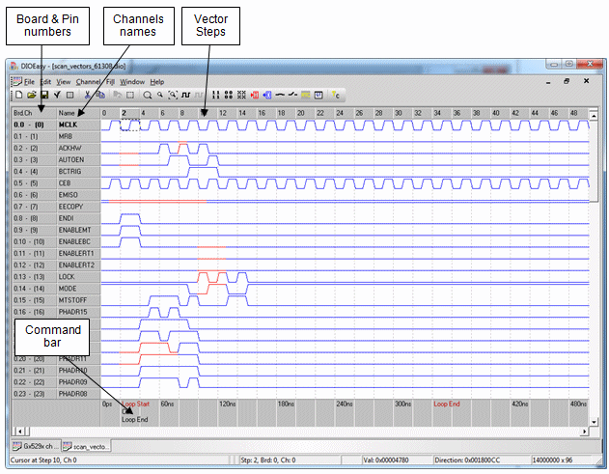
Task: Create a new file with the New icon
Action: click(18, 95)
